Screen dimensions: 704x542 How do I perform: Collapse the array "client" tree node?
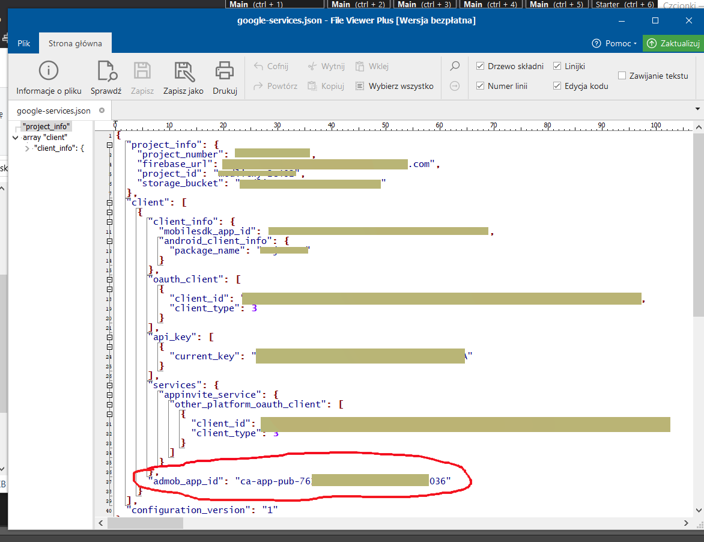coord(16,138)
